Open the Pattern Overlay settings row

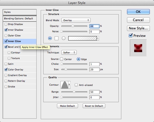click(x=20, y=81)
